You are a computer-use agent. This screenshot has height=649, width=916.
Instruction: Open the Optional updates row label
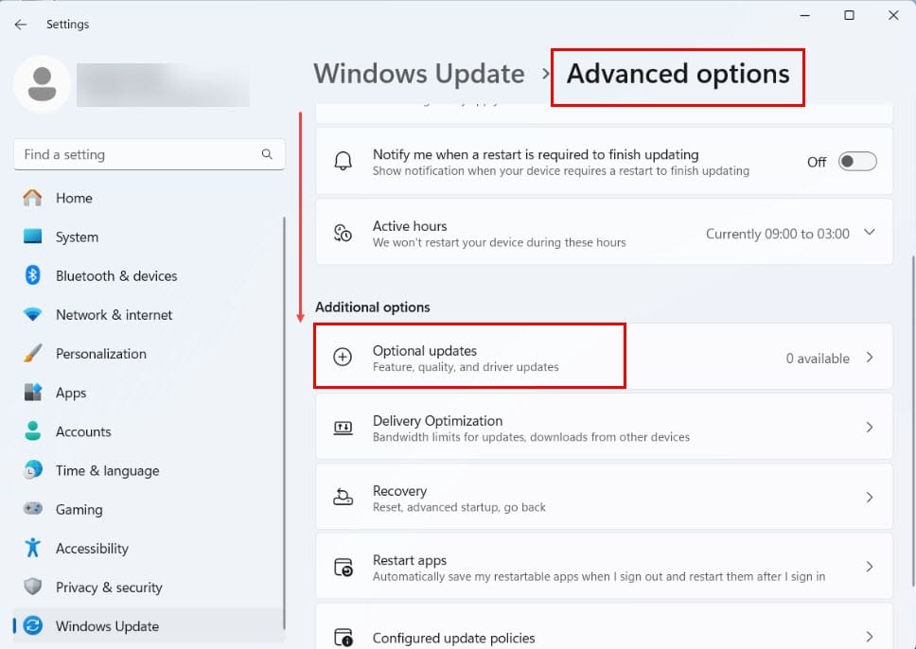(x=425, y=350)
